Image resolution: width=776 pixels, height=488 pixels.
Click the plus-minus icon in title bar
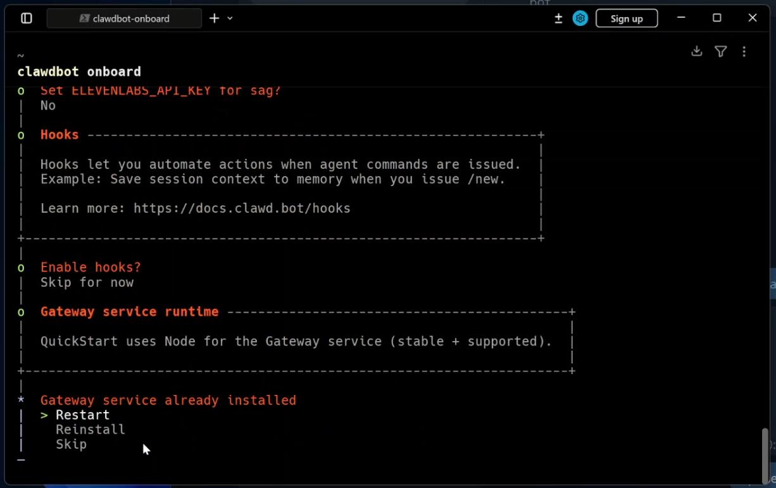tap(558, 18)
